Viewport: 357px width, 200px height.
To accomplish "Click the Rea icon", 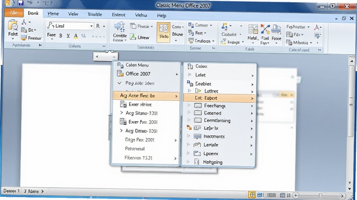I will tap(197, 33).
